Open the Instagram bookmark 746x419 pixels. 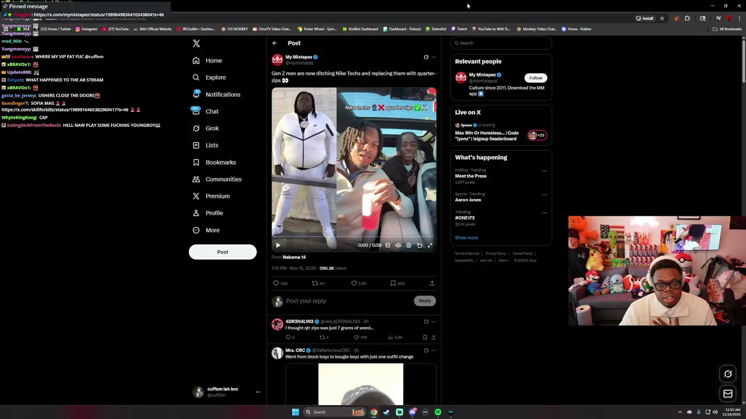click(x=86, y=29)
